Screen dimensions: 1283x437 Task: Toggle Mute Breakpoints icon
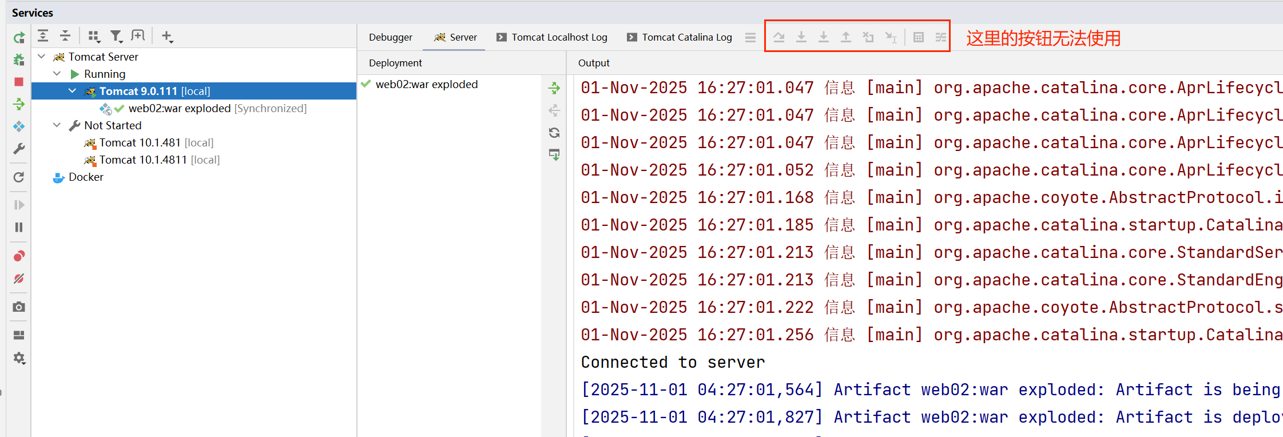[x=19, y=279]
